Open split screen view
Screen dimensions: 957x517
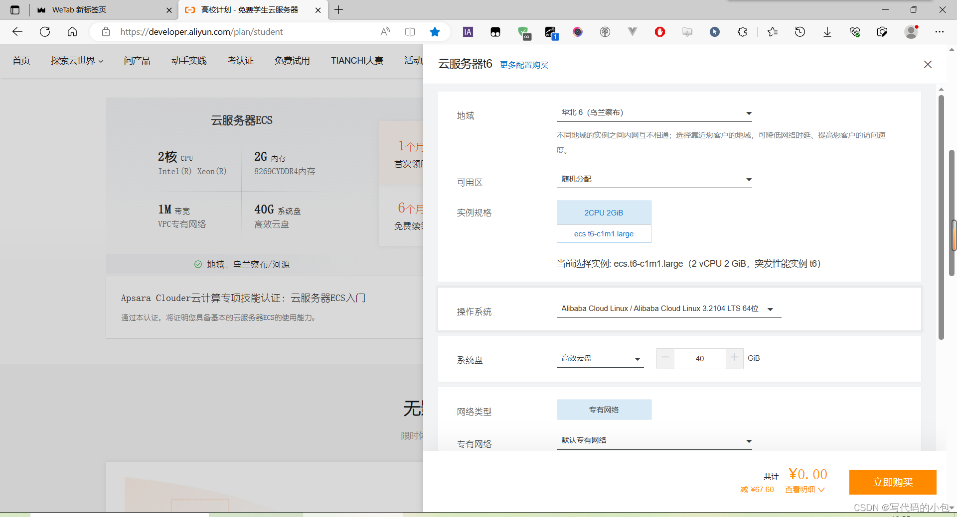click(410, 32)
